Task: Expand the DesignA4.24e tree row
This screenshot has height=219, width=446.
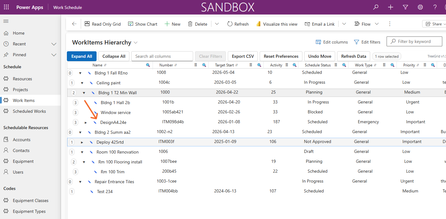Action: (86, 123)
